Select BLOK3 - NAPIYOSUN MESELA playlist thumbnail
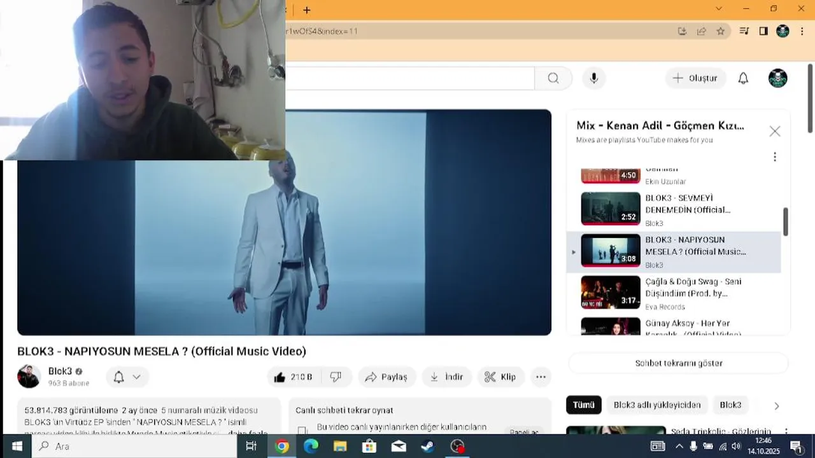 click(x=611, y=250)
